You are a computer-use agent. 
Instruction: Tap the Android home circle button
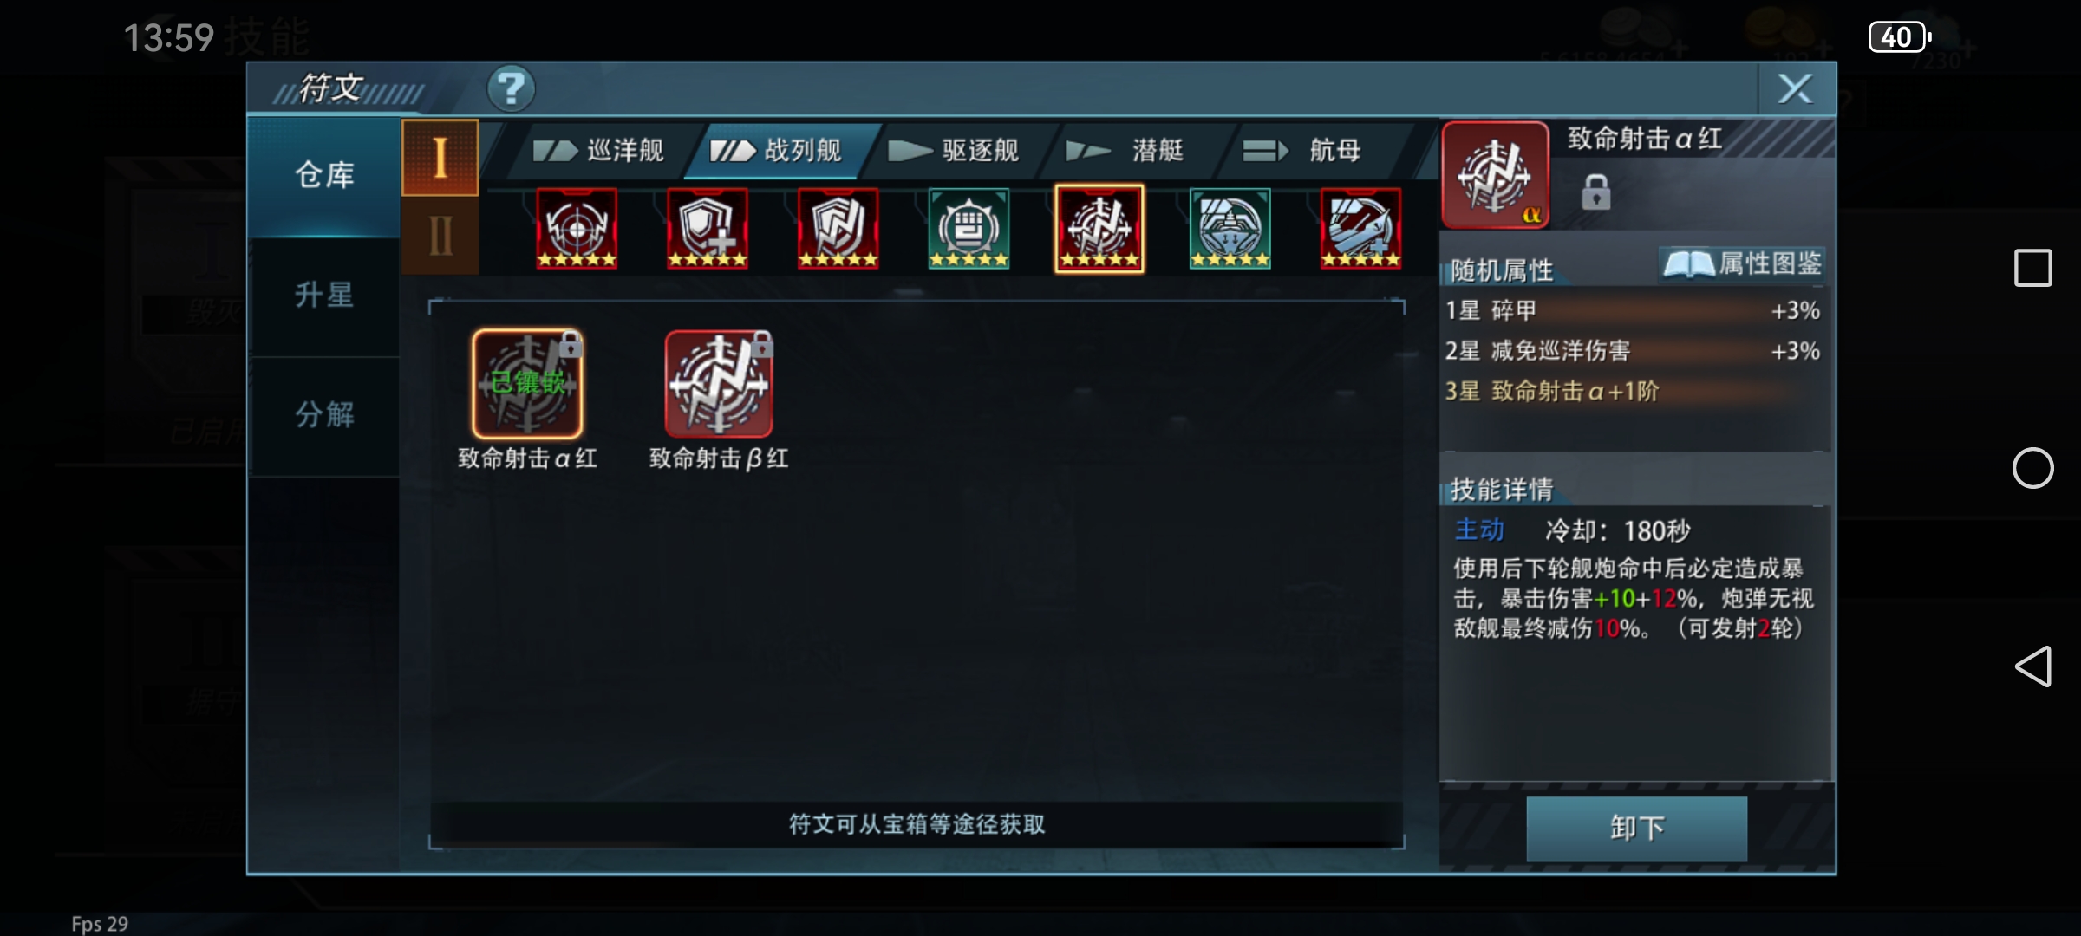[x=2032, y=468]
